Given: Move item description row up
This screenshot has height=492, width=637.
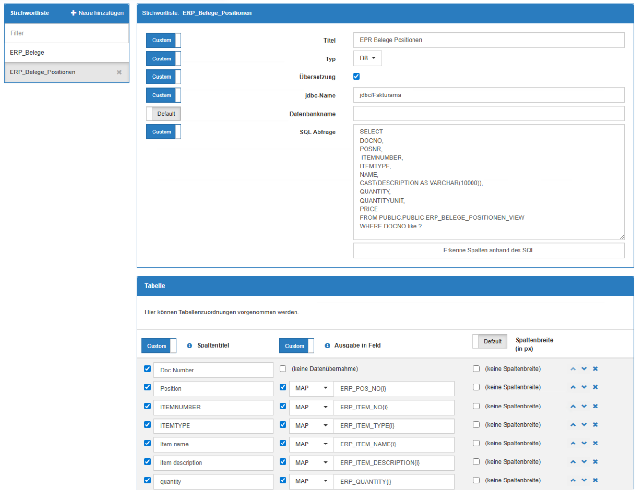Looking at the screenshot, I should [573, 462].
